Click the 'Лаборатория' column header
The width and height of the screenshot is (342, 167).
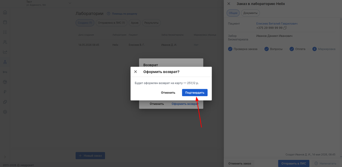click(119, 35)
